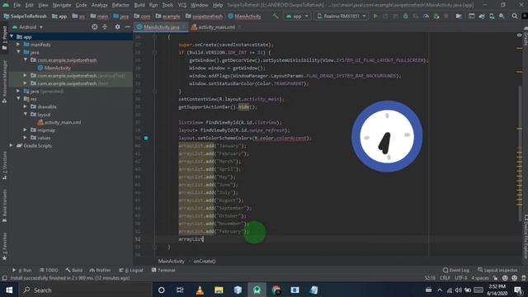Image resolution: width=528 pixels, height=297 pixels.
Task: Open the Windows Start menu
Action: (x=9, y=290)
